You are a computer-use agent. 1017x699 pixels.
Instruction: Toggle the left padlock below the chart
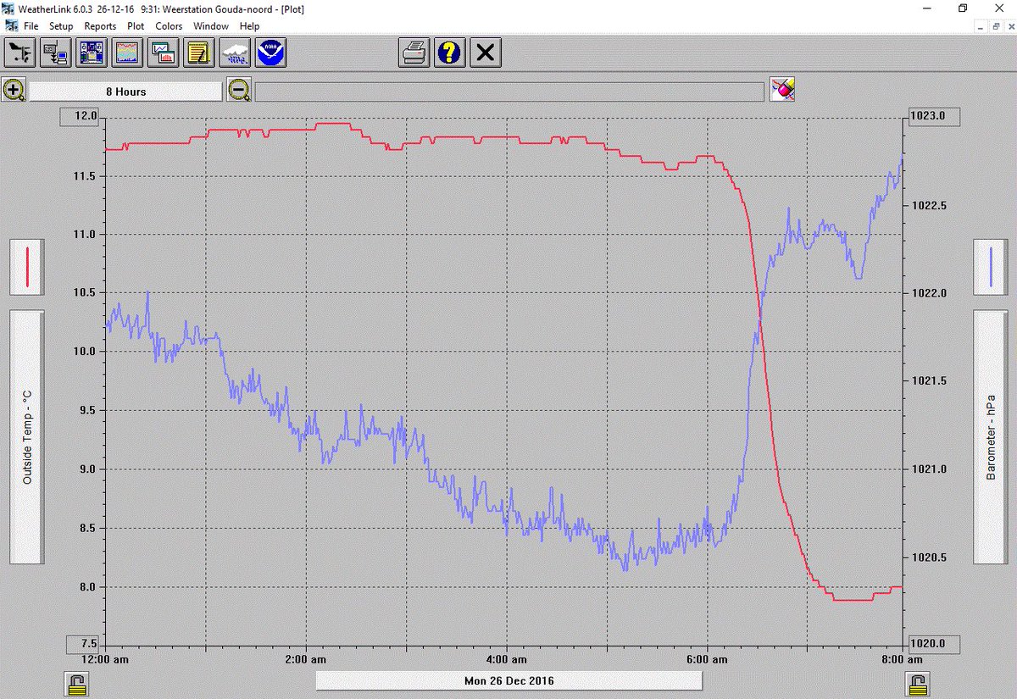(78, 683)
